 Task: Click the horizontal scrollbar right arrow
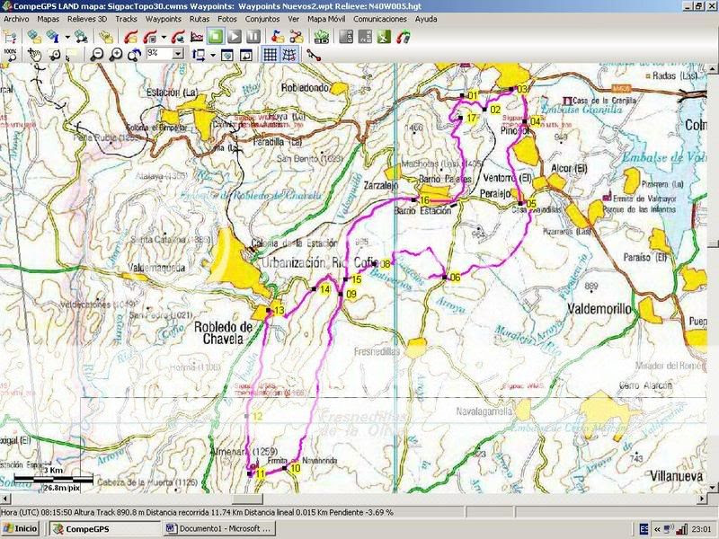tap(703, 499)
